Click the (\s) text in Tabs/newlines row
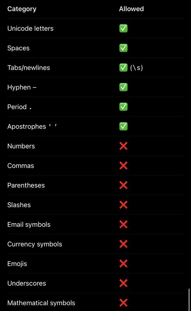 point(136,68)
